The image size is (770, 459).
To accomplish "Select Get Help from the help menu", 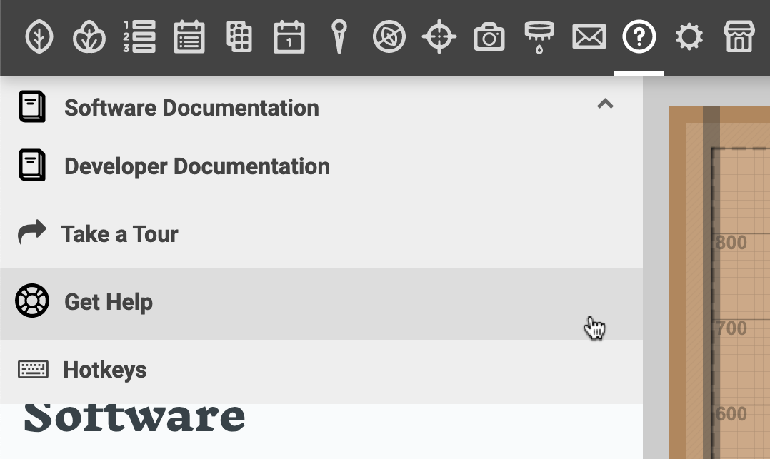I will tap(109, 301).
